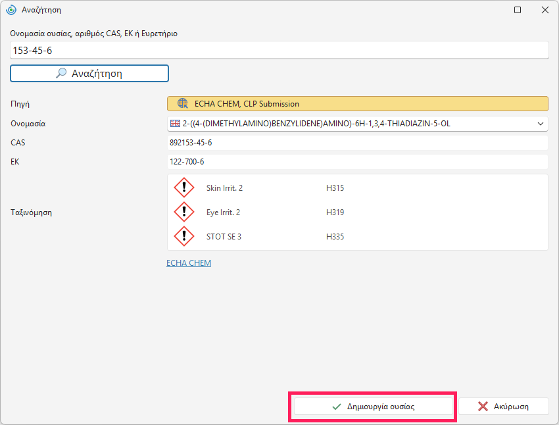Close the Αναζήτηση dialog window

(545, 10)
